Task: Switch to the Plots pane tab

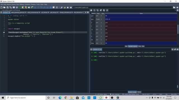Action: coord(140,46)
